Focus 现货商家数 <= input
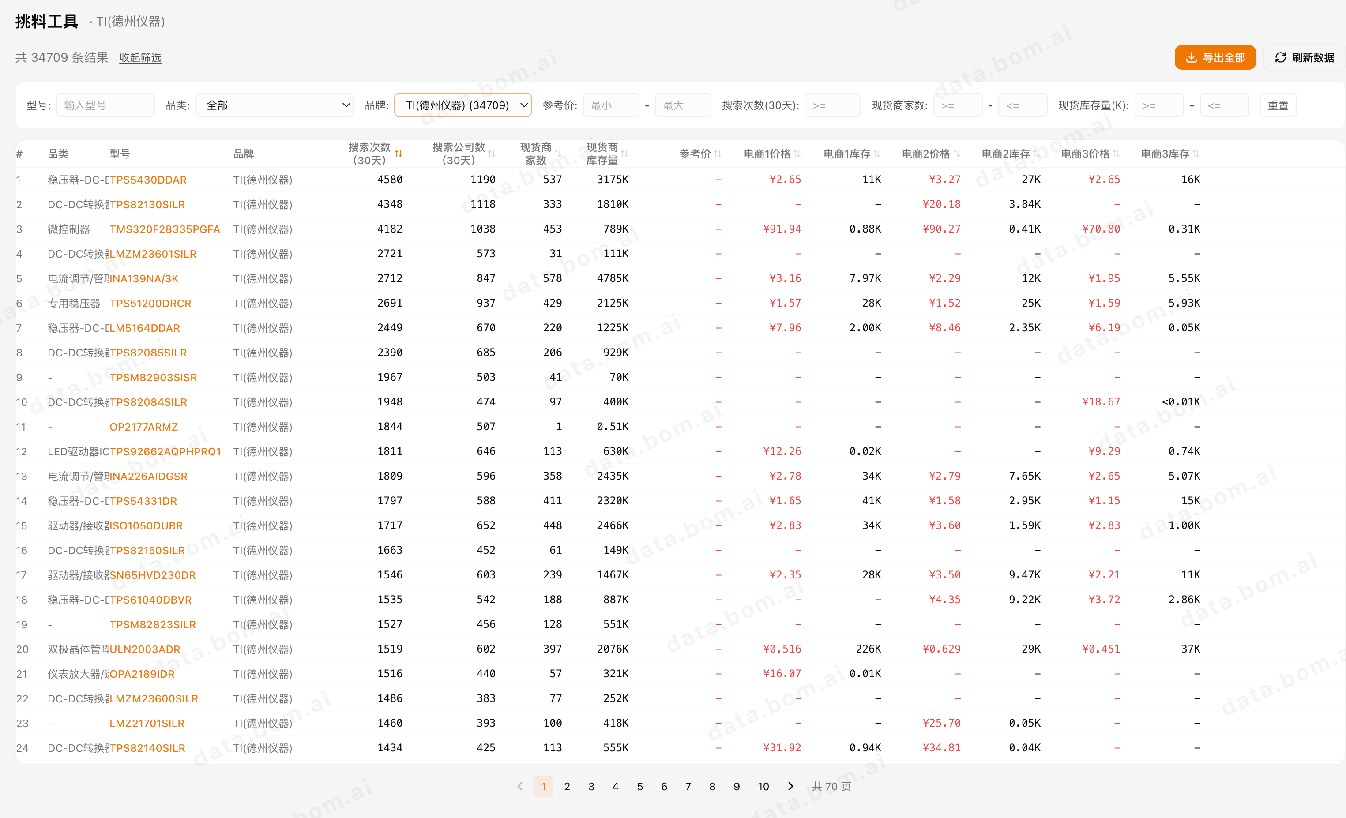The height and width of the screenshot is (818, 1346). pos(1023,105)
